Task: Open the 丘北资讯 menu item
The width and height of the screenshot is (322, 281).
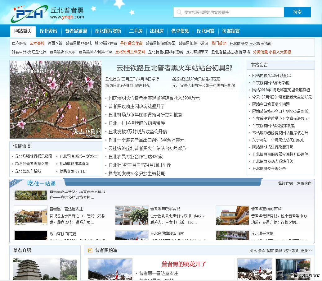Action: [x=48, y=31]
